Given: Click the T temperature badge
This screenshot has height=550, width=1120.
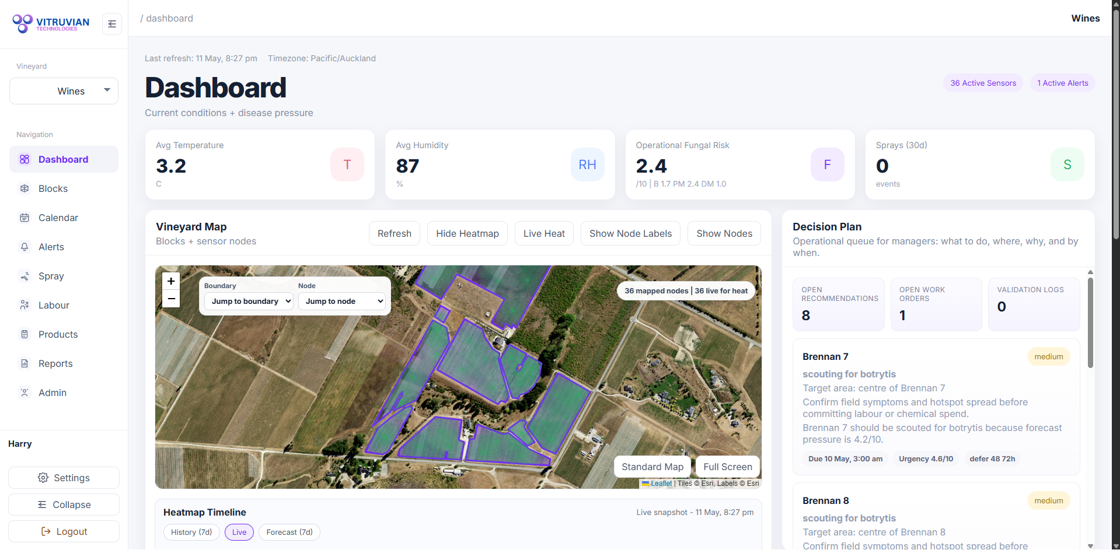Looking at the screenshot, I should [347, 164].
